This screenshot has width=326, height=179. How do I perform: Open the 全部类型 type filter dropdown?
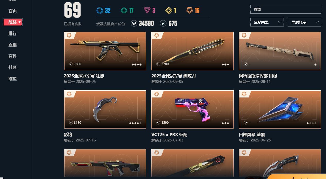click(x=267, y=22)
